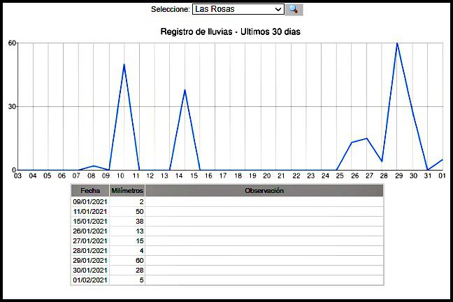Image resolution: width=453 pixels, height=302 pixels.
Task: Click the Milímetros column header
Action: (x=128, y=191)
